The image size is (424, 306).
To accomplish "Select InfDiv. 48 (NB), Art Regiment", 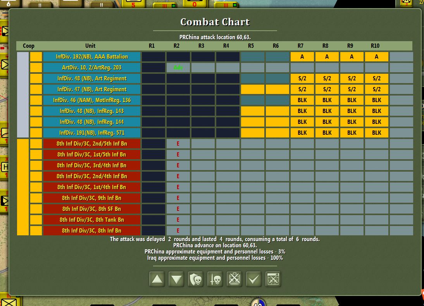I will pos(92,78).
